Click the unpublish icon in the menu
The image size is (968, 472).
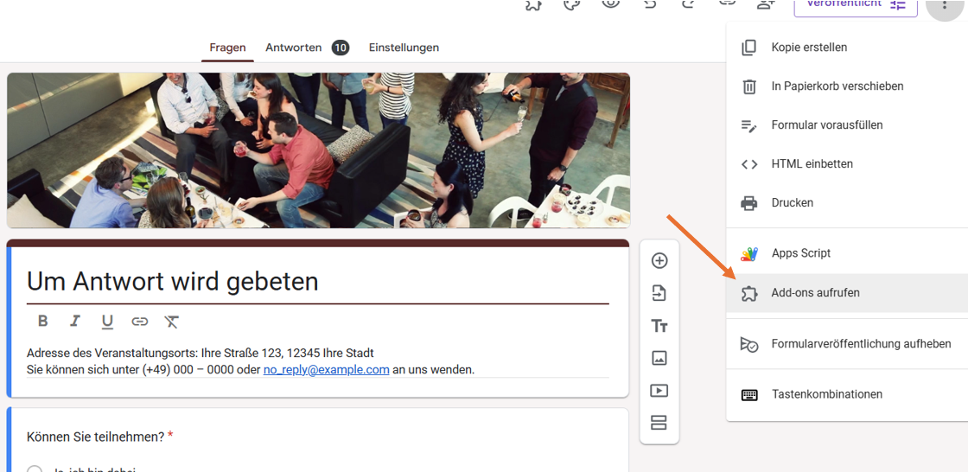click(748, 344)
